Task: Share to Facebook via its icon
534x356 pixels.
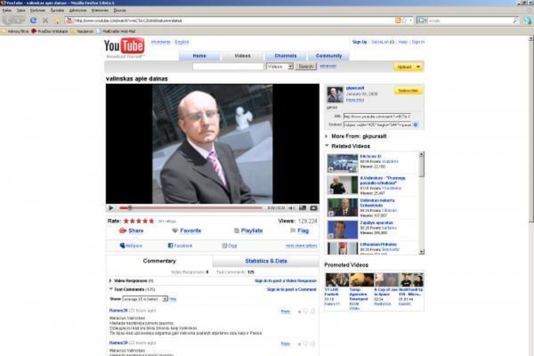Action: tap(170, 245)
